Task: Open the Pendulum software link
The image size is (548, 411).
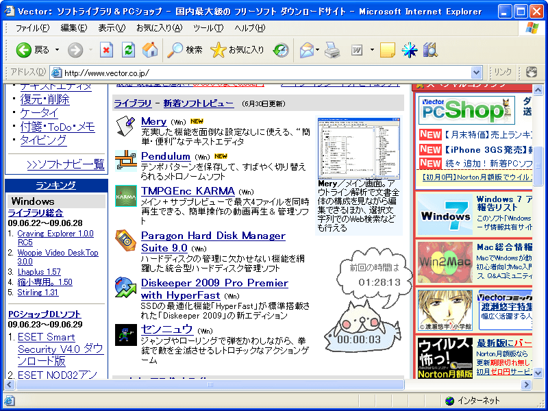Action: pyautogui.click(x=166, y=156)
